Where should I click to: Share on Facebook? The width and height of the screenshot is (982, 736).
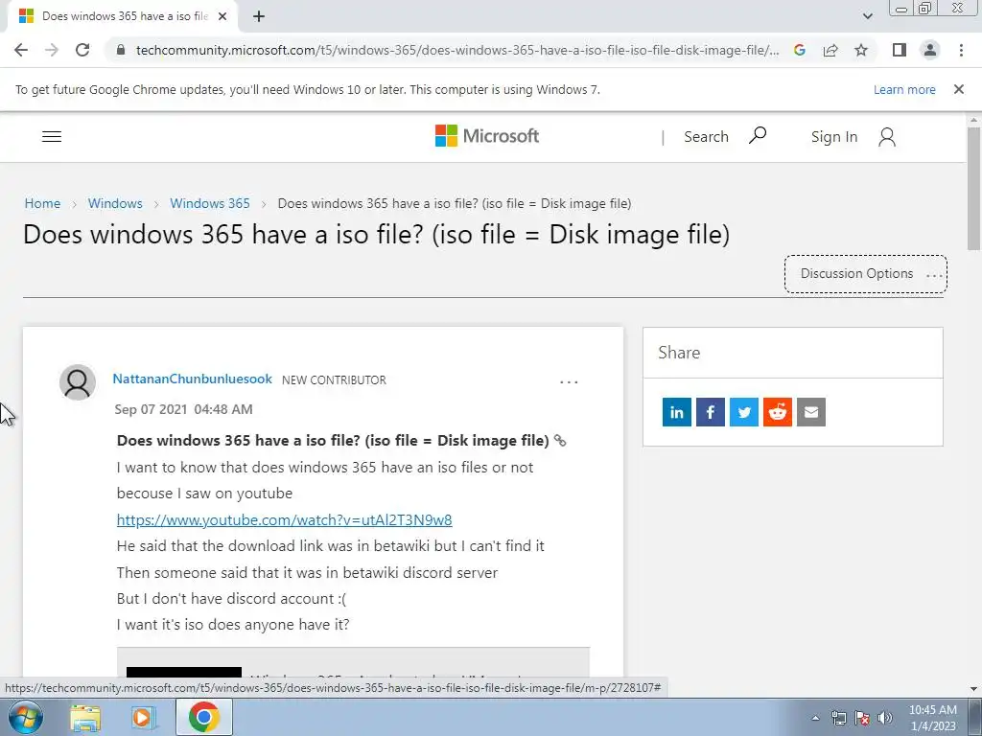pyautogui.click(x=711, y=412)
